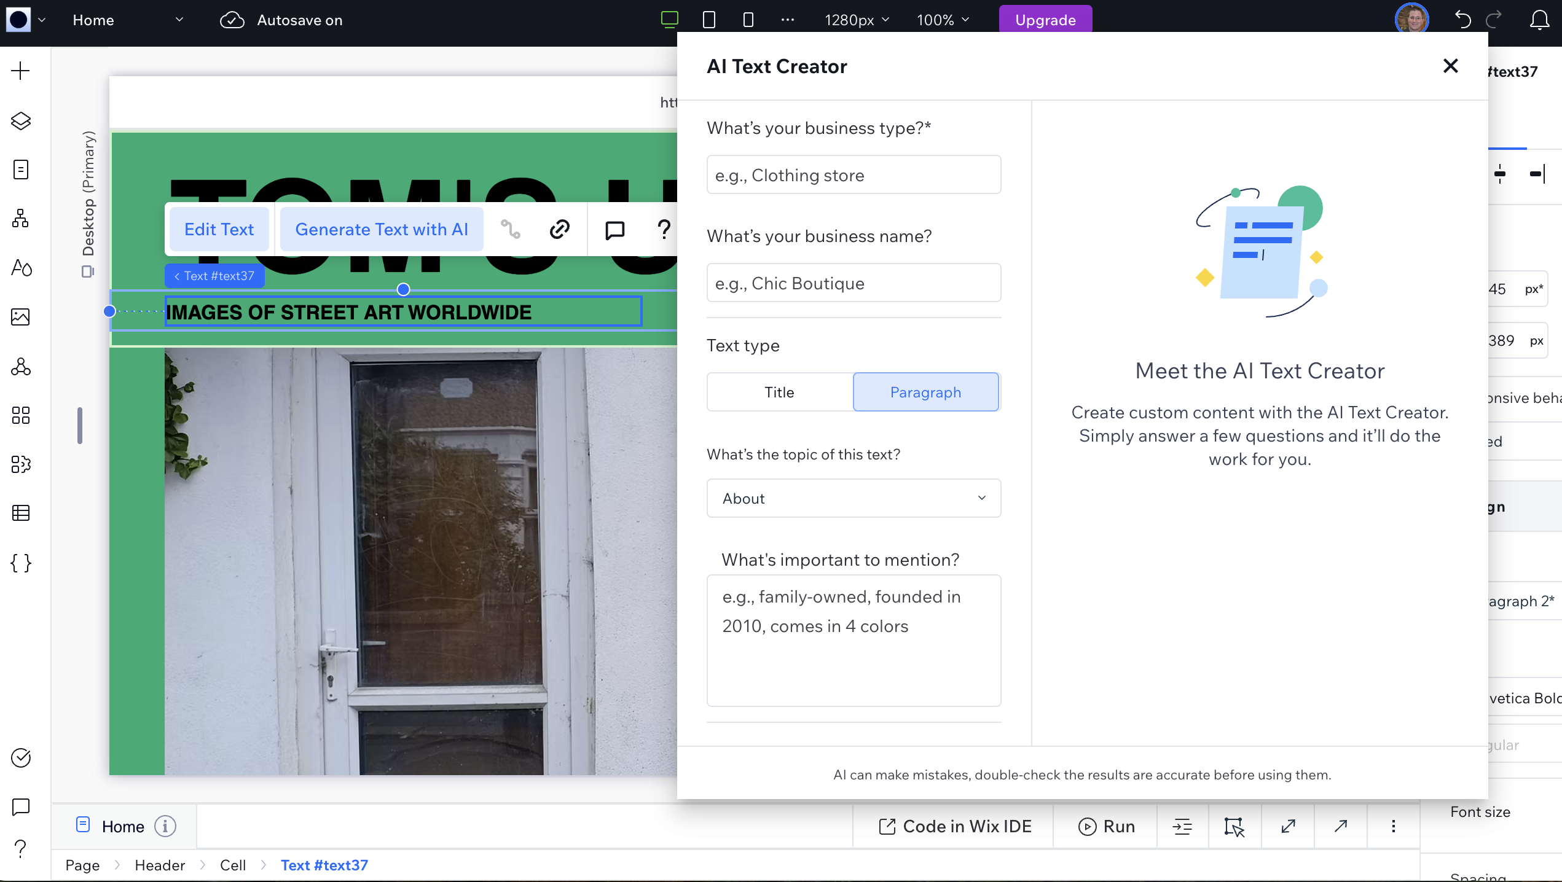Click the select element cursor icon
Screen dimensions: 1562x882
[1234, 826]
